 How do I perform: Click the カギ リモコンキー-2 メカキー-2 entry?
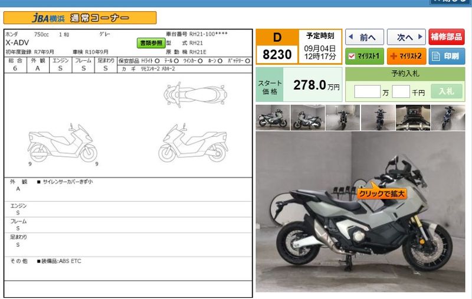click(148, 69)
